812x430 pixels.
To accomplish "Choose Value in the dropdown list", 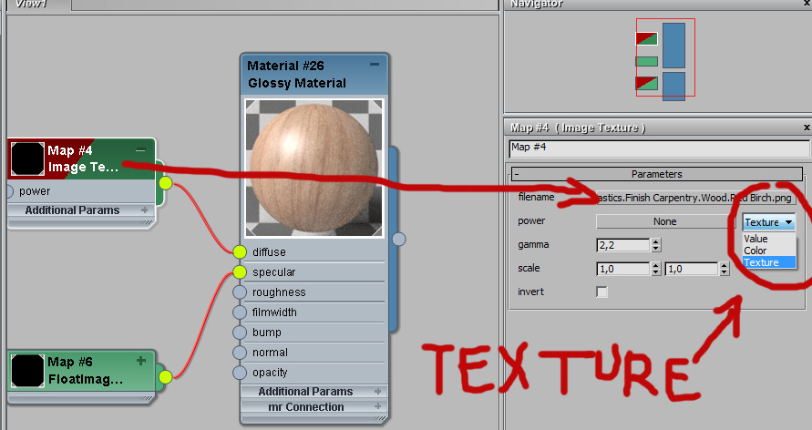I will [768, 239].
